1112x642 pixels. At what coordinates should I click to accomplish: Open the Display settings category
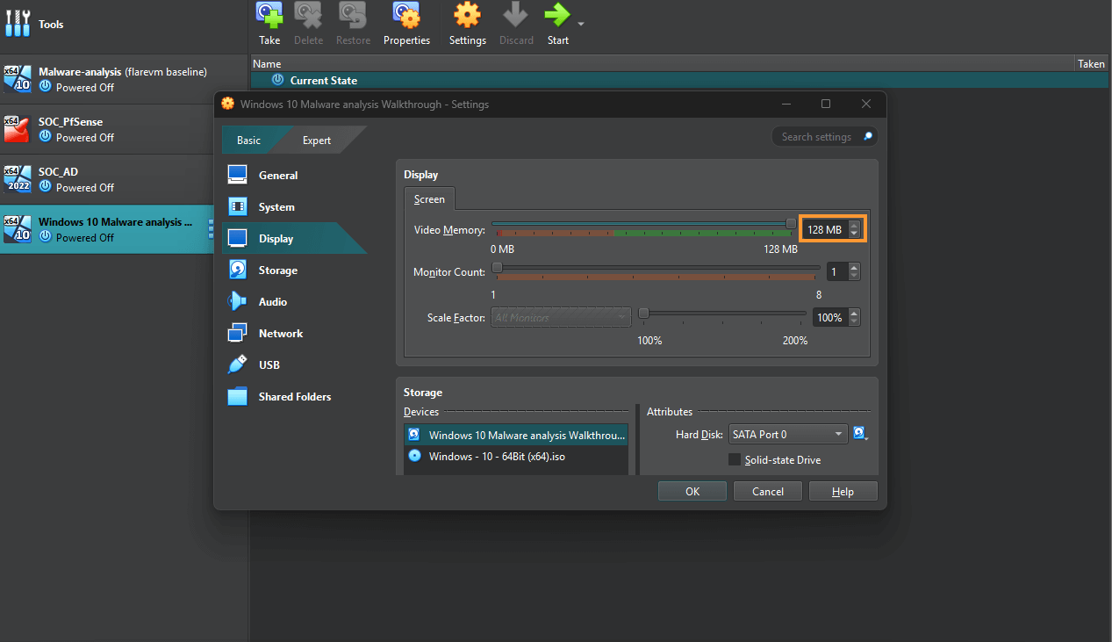point(294,239)
